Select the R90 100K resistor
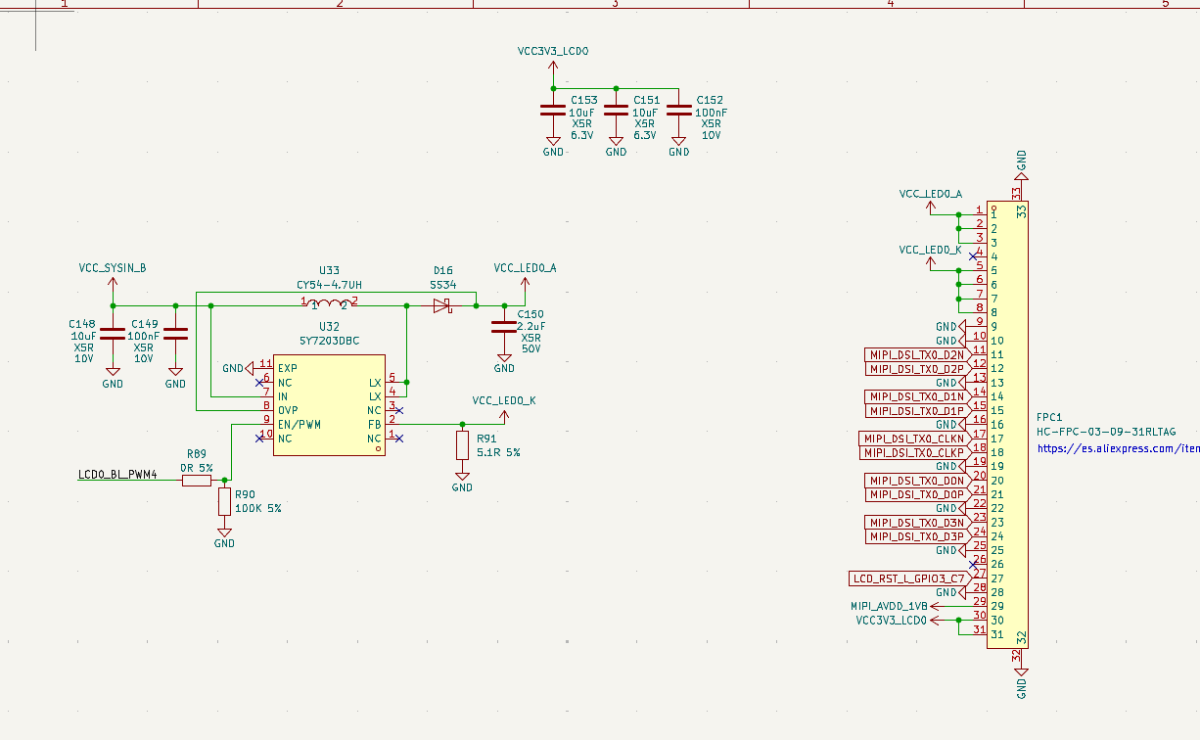This screenshot has height=740, width=1200. point(224,502)
